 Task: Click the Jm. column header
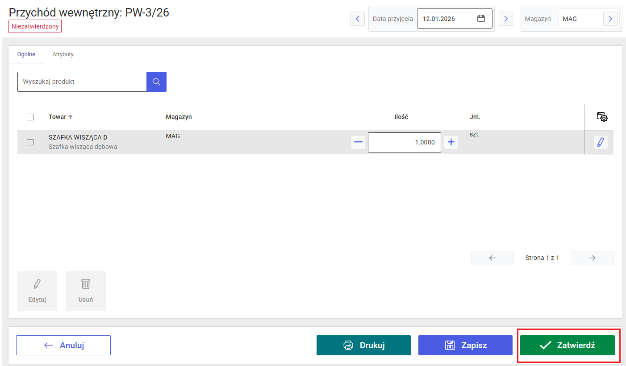pyautogui.click(x=475, y=117)
